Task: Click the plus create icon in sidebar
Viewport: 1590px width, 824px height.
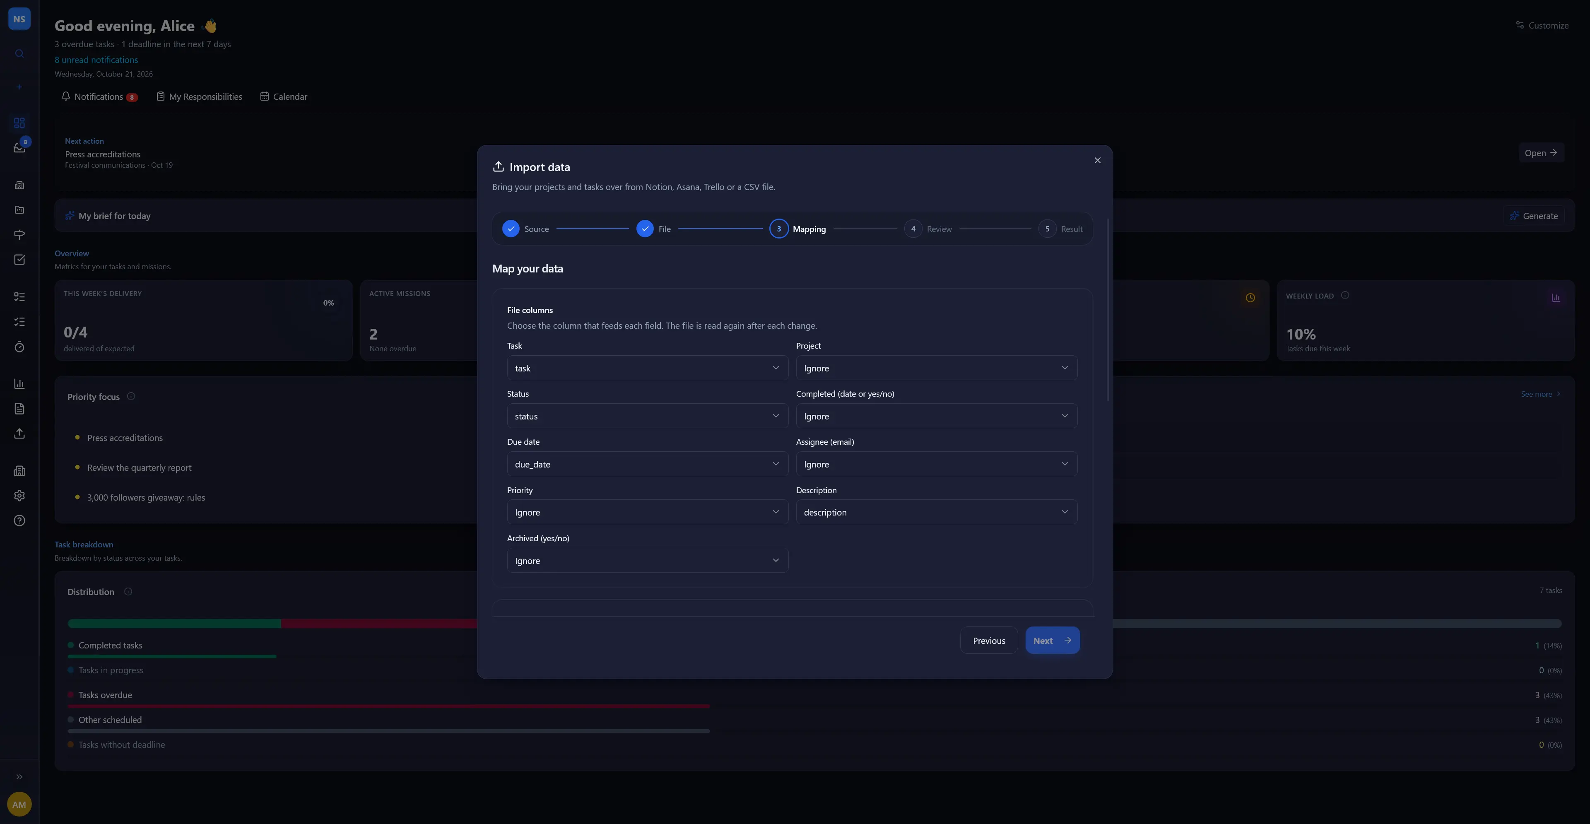Action: tap(19, 87)
